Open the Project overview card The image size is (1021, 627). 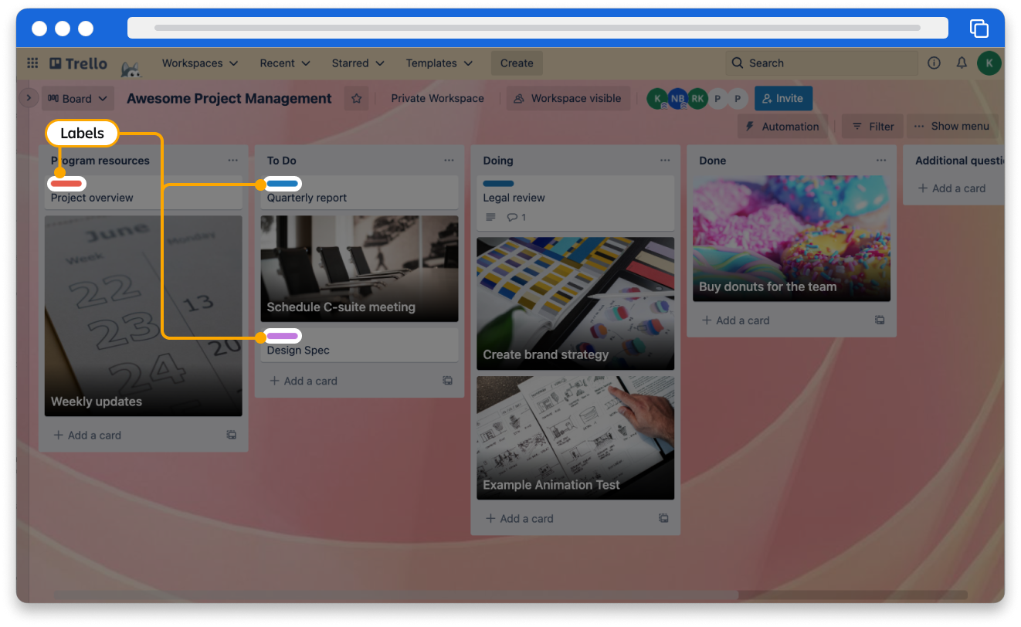[144, 192]
